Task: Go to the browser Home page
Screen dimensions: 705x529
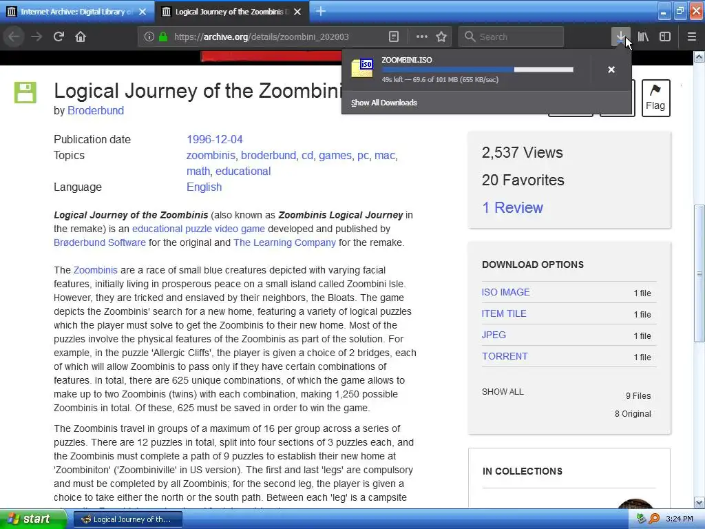Action: [81, 37]
